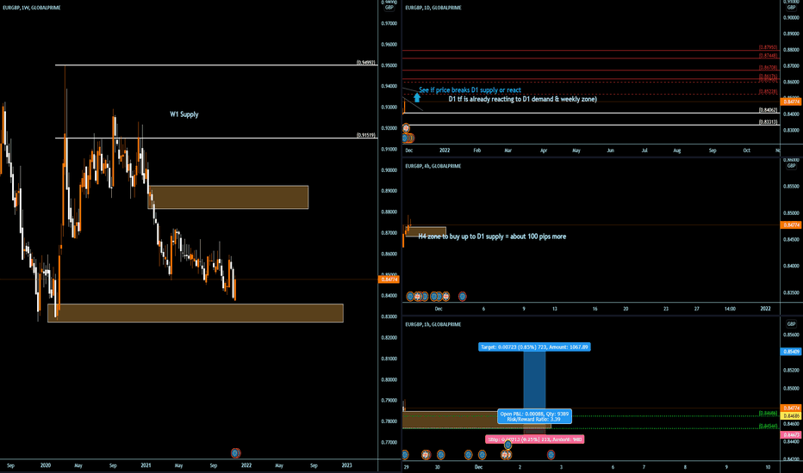Click the pink 0.84473 stop price tag
This screenshot has width=803, height=473.
tap(791, 435)
